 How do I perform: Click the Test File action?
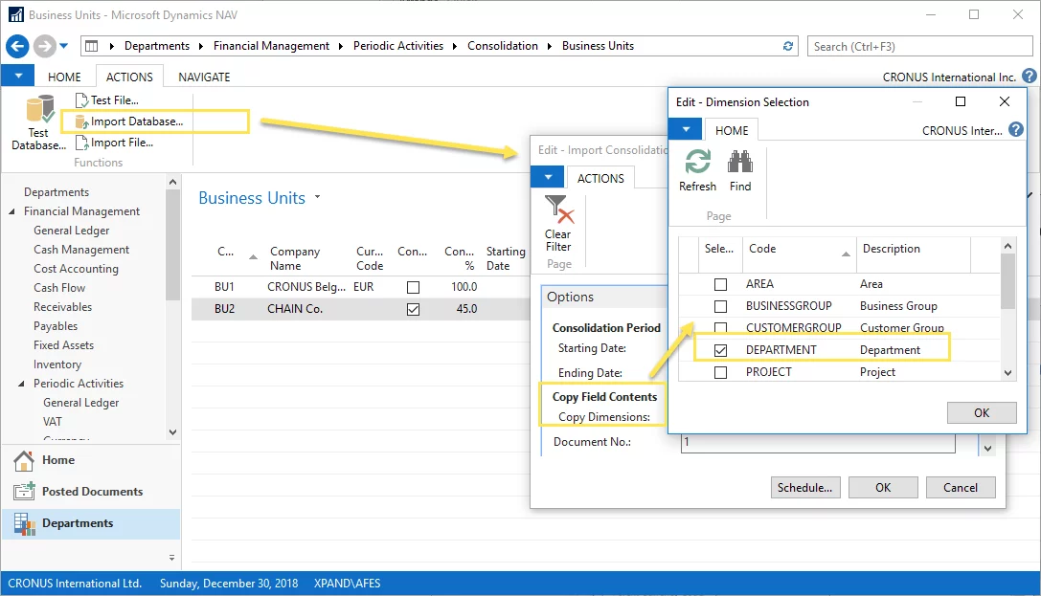click(x=114, y=100)
